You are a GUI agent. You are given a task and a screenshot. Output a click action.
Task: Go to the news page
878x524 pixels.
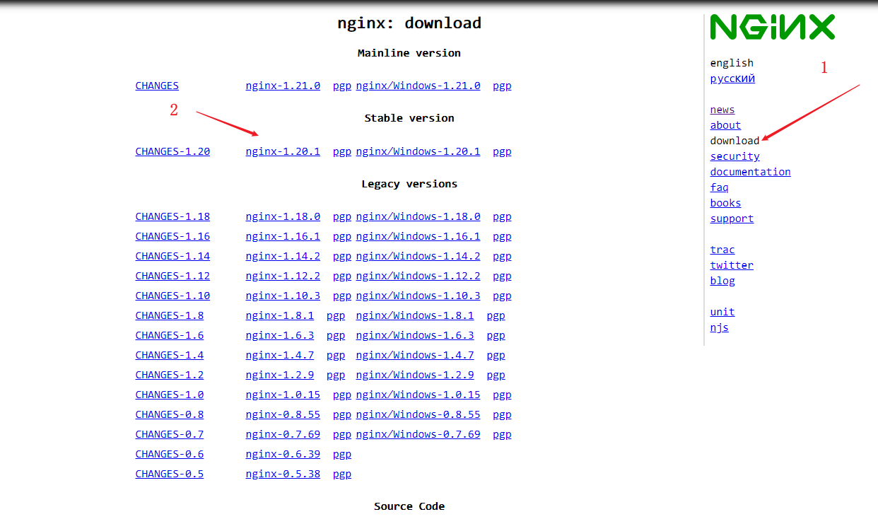tap(722, 110)
